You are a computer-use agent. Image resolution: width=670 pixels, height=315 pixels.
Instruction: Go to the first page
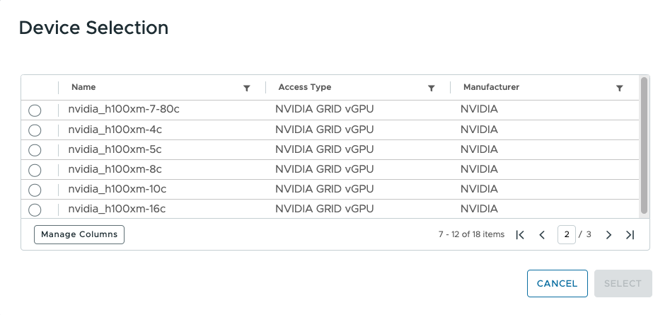520,235
